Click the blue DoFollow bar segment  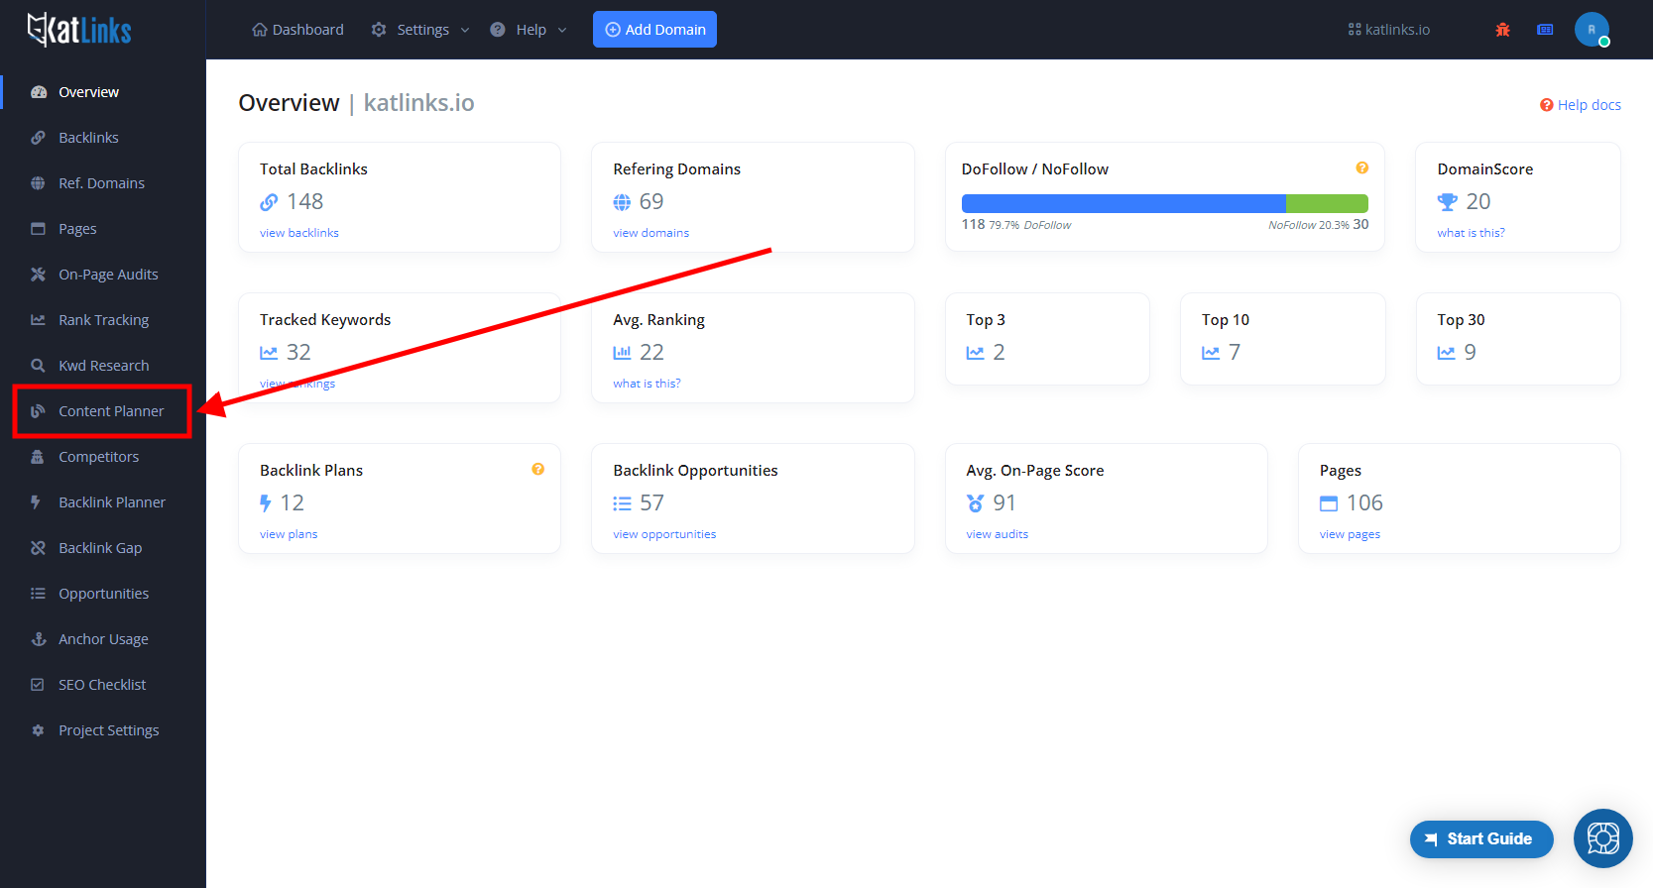(x=1123, y=203)
